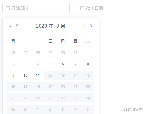Click weekday header 六

click(x=88, y=41)
